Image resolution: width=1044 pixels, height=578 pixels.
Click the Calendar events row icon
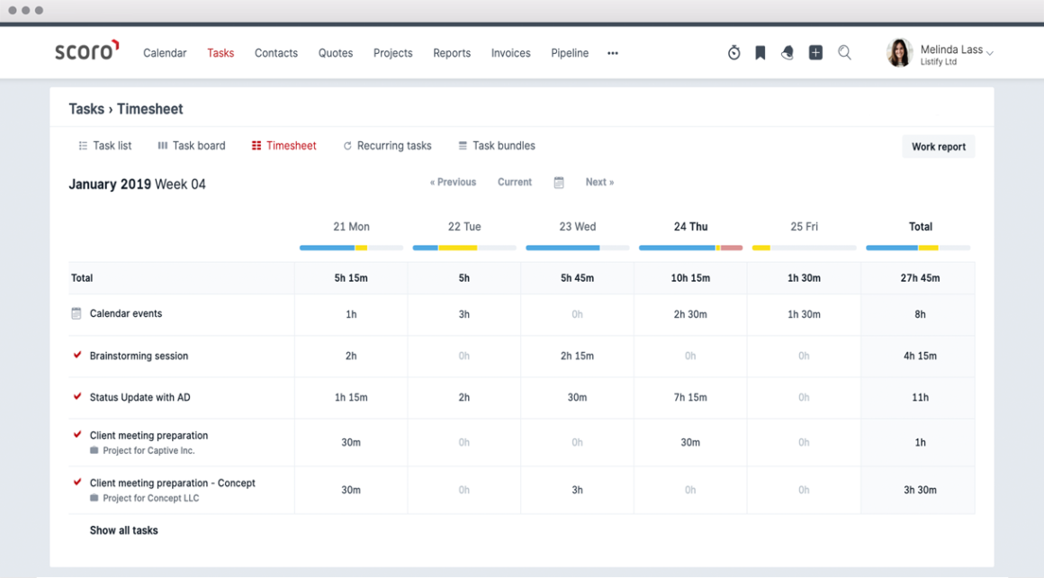click(x=77, y=312)
